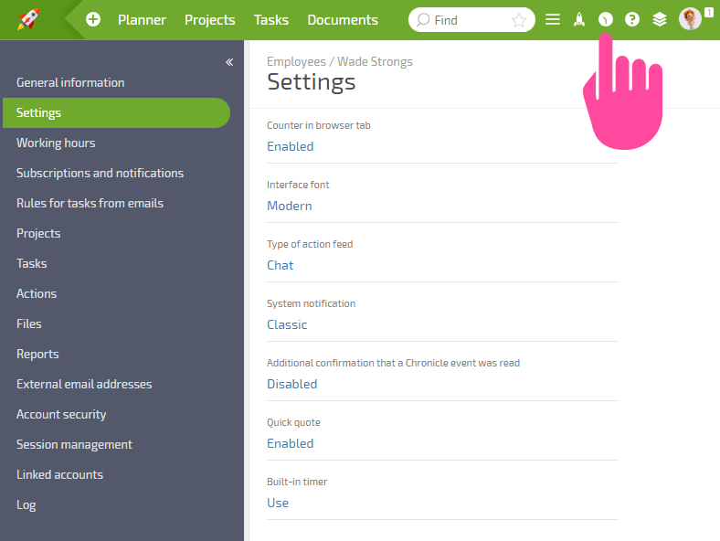Open Log section in sidebar
This screenshot has width=720, height=541.
click(x=26, y=504)
